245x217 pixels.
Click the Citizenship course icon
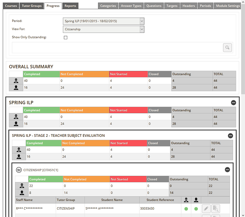[19, 170]
